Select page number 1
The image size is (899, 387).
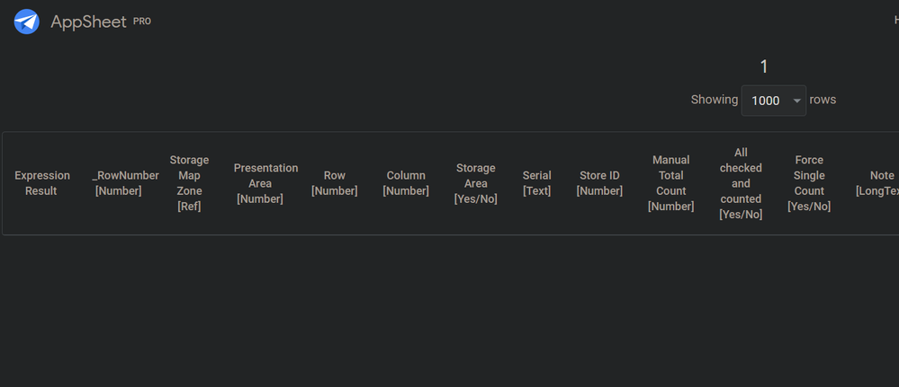[764, 67]
